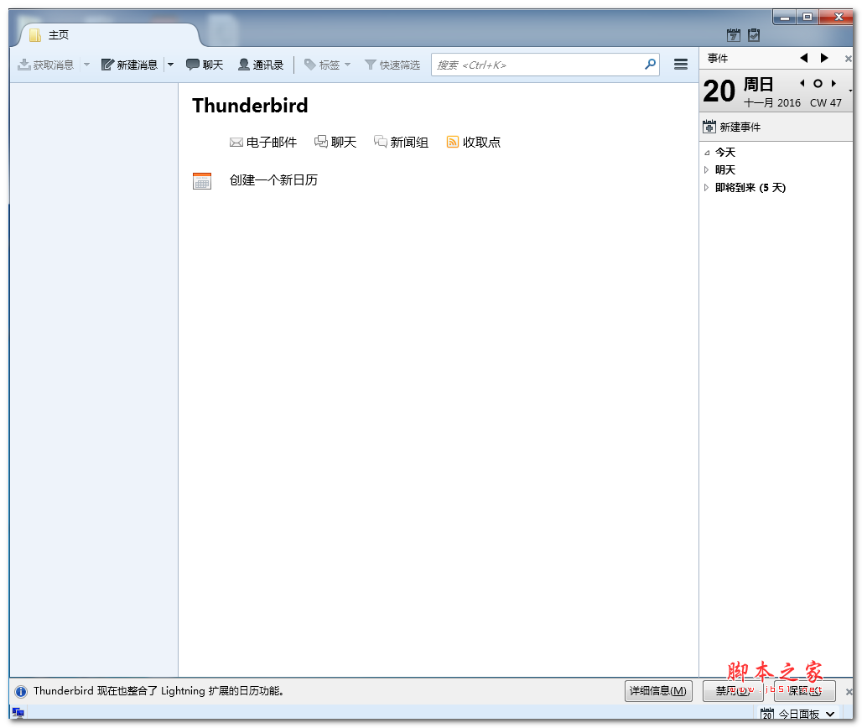Open the calendar tab icon in tab bar

pyautogui.click(x=734, y=35)
